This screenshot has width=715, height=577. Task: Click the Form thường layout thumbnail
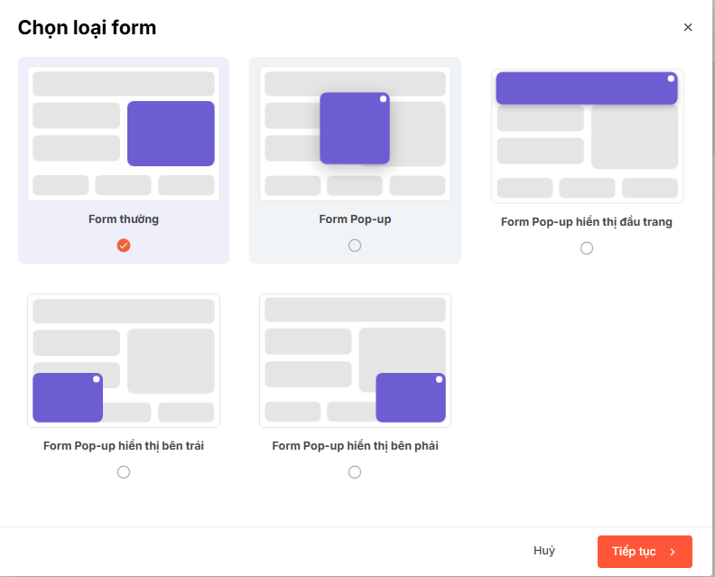tap(124, 133)
